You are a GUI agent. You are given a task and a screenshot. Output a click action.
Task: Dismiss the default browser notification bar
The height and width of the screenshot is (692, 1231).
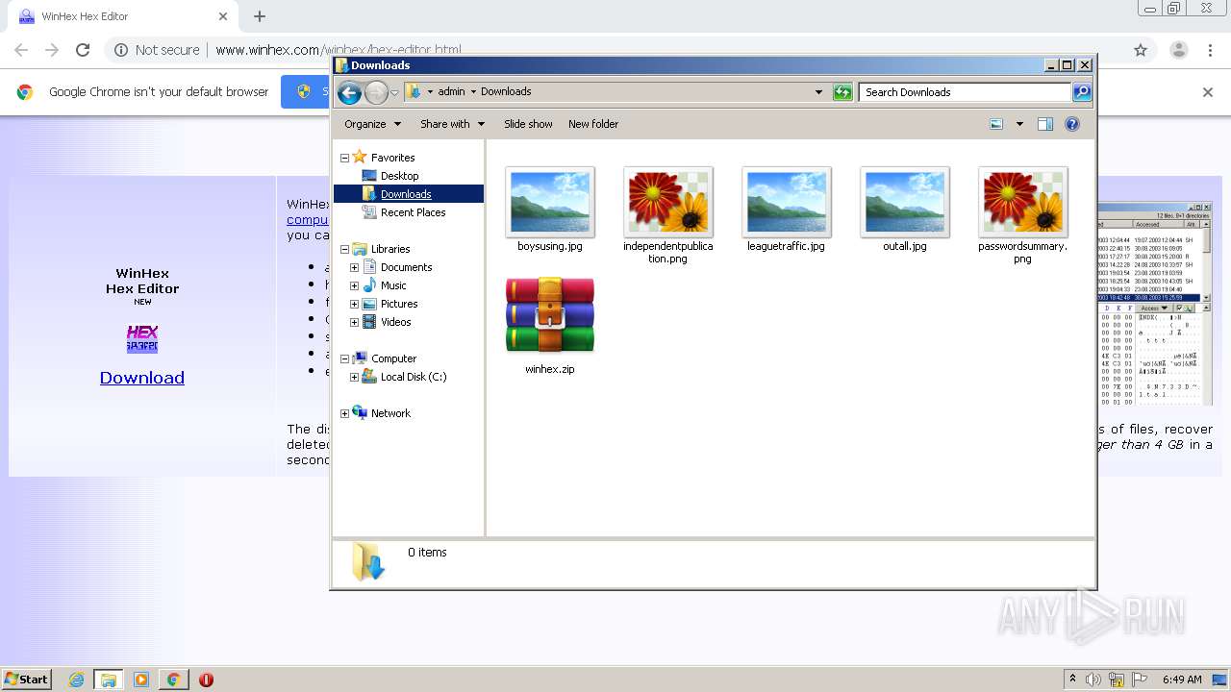pos(1208,92)
